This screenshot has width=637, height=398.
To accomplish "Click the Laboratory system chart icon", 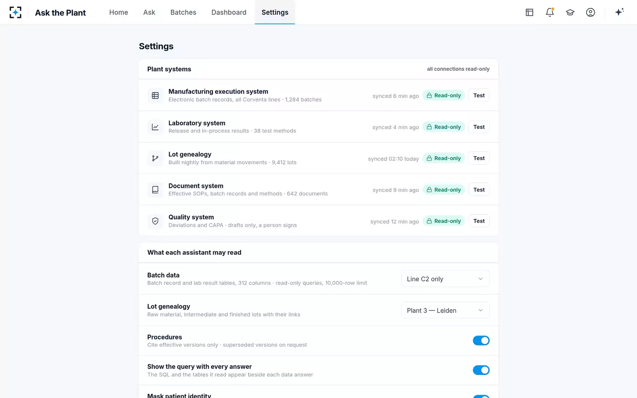I will (x=155, y=127).
